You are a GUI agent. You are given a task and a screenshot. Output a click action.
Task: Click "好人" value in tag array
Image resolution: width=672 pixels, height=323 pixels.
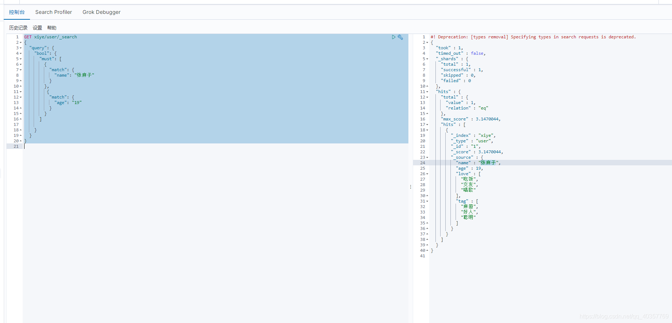469,212
